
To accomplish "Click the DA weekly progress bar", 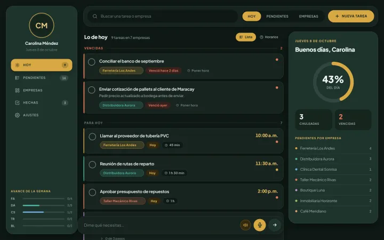I will (43, 205).
